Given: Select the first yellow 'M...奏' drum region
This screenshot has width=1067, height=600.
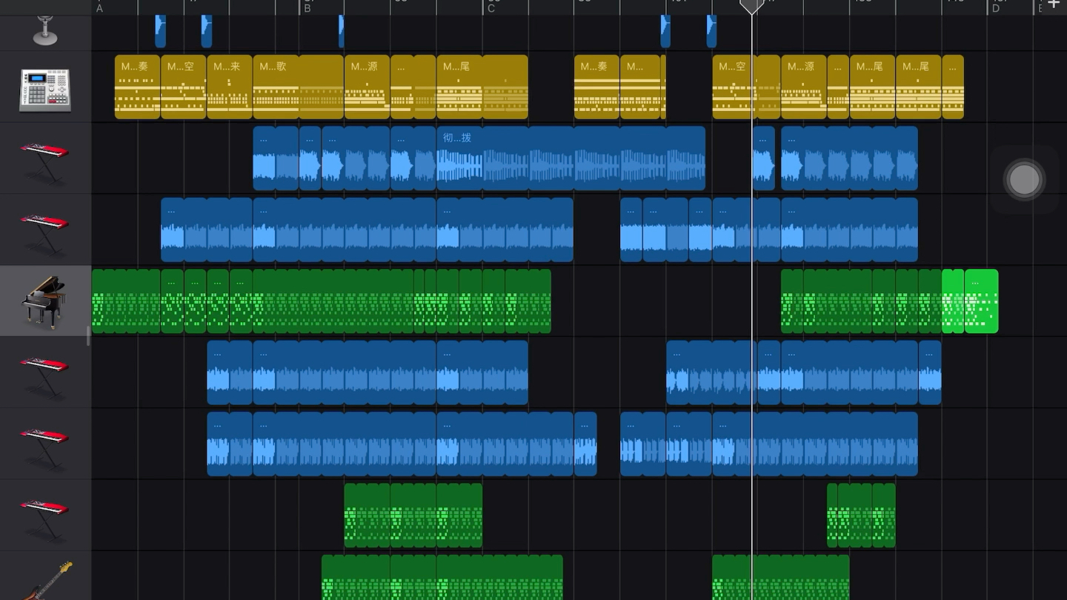Looking at the screenshot, I should click(x=138, y=87).
